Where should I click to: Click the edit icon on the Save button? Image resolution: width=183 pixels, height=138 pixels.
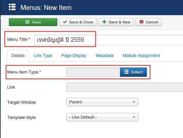pos(28,22)
